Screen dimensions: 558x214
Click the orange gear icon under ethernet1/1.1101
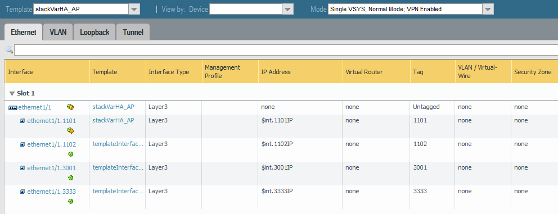click(70, 130)
